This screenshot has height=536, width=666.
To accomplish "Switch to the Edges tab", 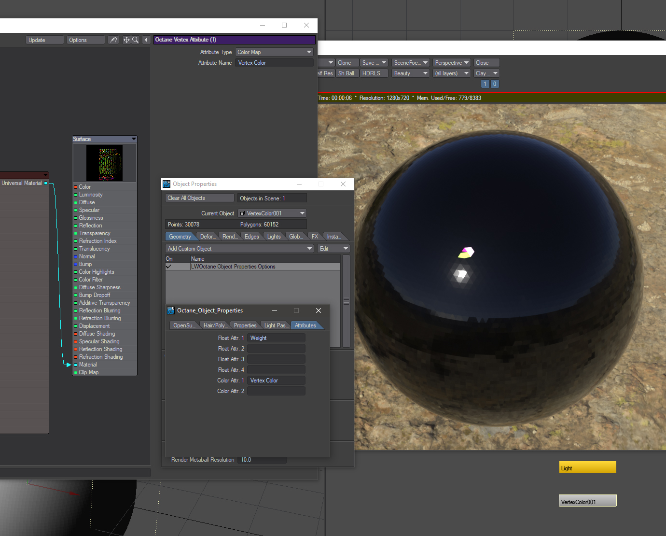I will pos(252,237).
